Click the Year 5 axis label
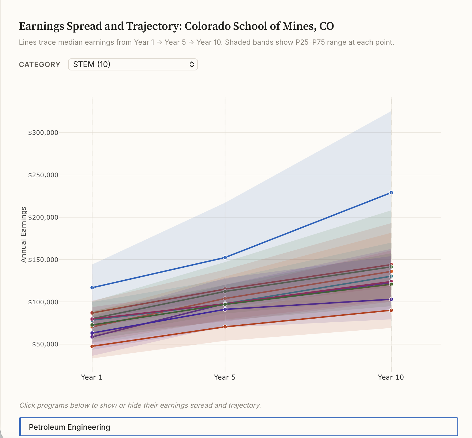This screenshot has width=472, height=438. 225,377
